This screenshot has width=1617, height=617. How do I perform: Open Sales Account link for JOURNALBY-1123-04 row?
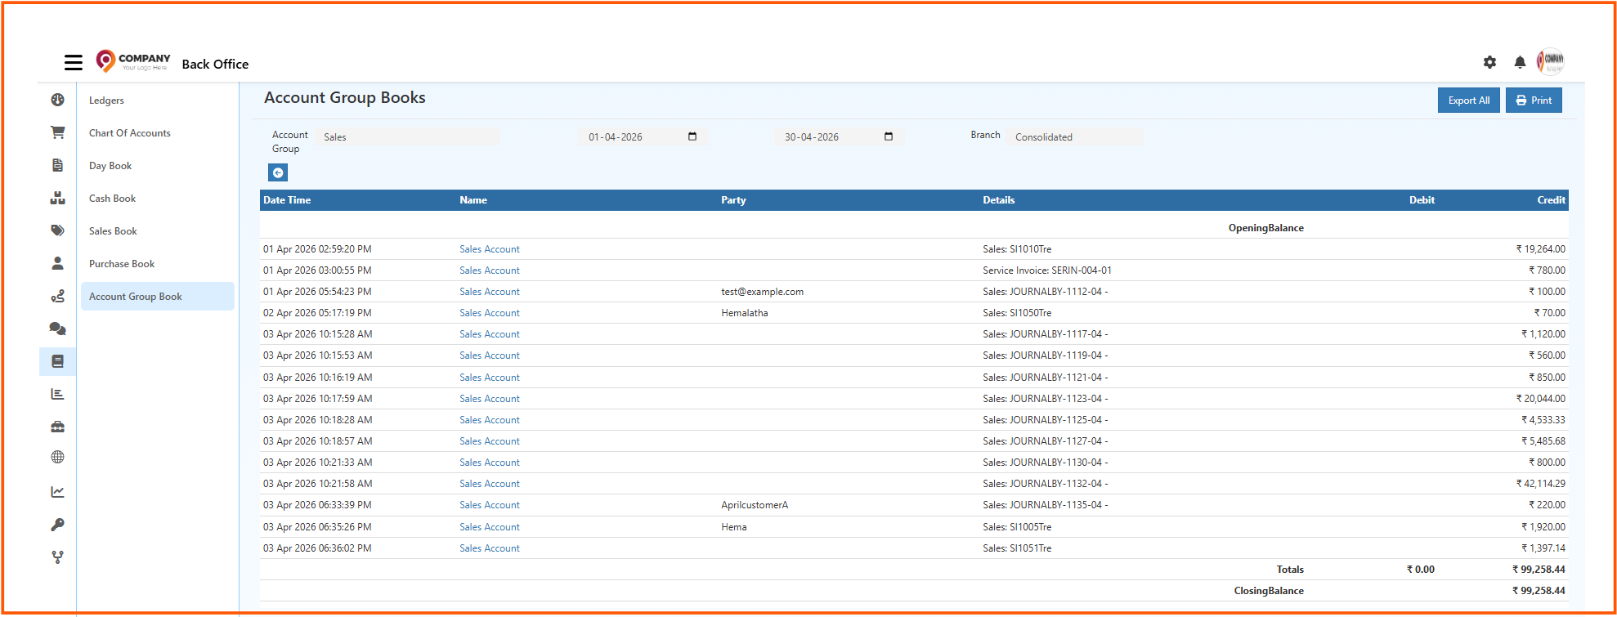click(x=490, y=399)
